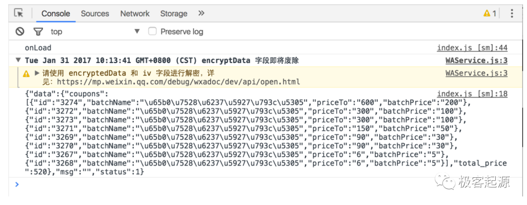Switch to the Network tab
527x205 pixels.
(x=135, y=14)
